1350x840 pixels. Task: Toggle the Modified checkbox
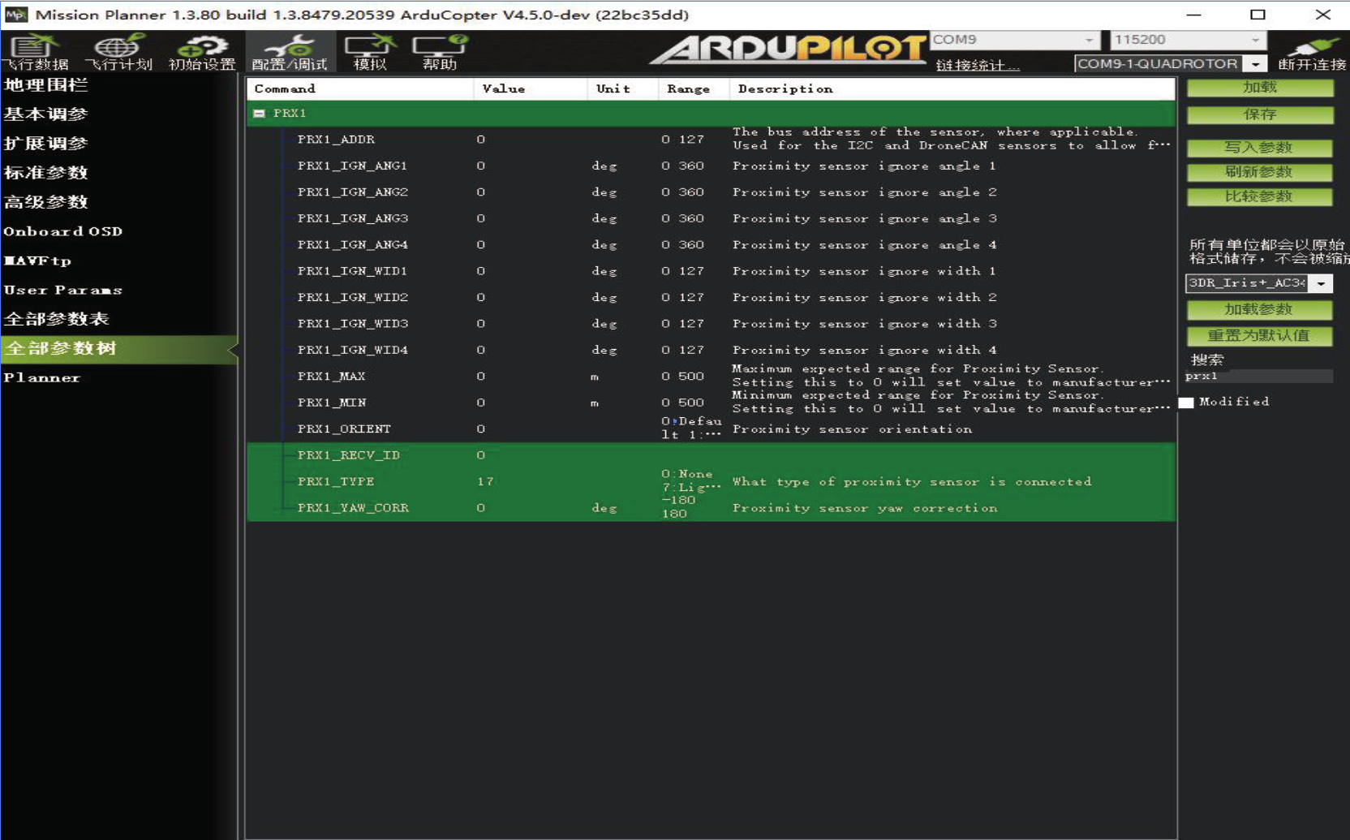(x=1186, y=403)
